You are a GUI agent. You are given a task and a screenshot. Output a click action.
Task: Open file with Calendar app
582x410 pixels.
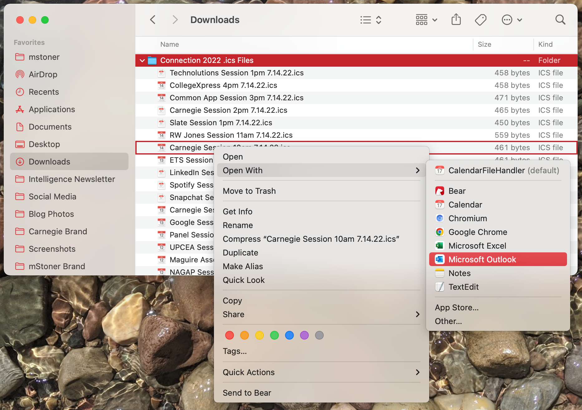[x=498, y=205]
